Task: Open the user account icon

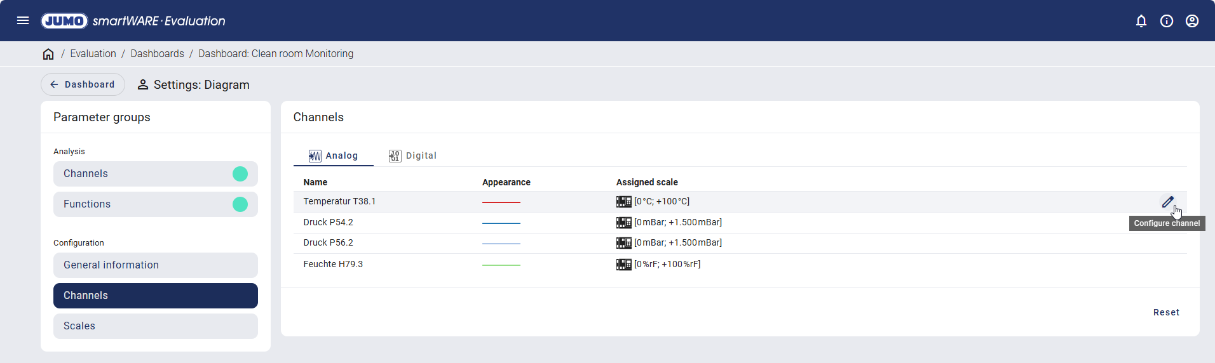Action: (x=1192, y=21)
